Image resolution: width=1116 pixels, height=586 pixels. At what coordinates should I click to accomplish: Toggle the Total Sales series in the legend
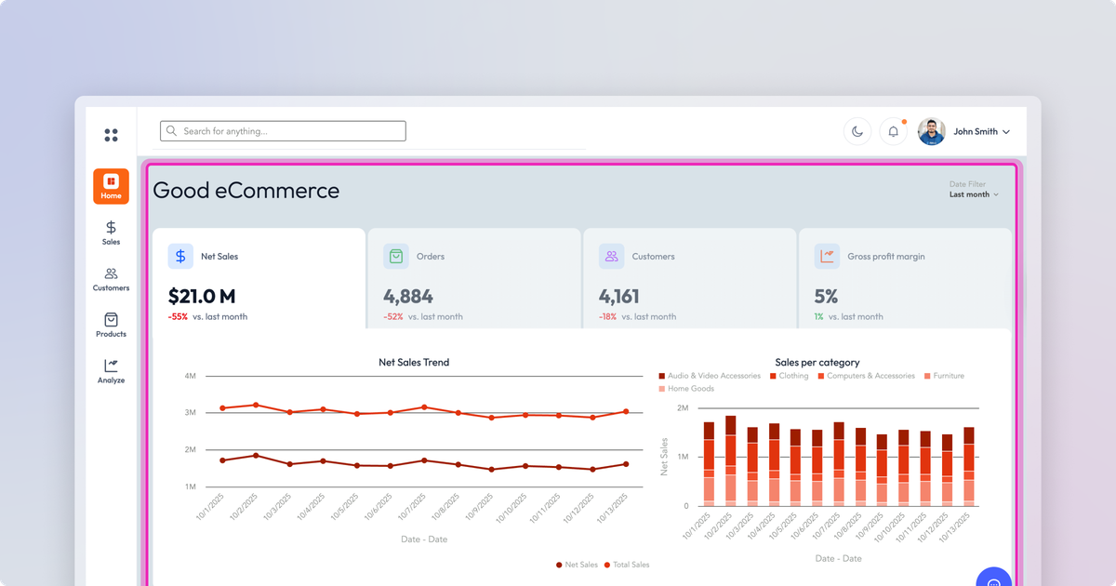628,565
